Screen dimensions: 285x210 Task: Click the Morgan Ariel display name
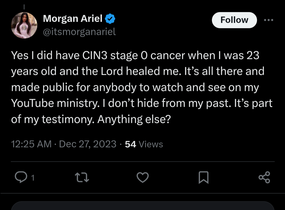tap(73, 19)
